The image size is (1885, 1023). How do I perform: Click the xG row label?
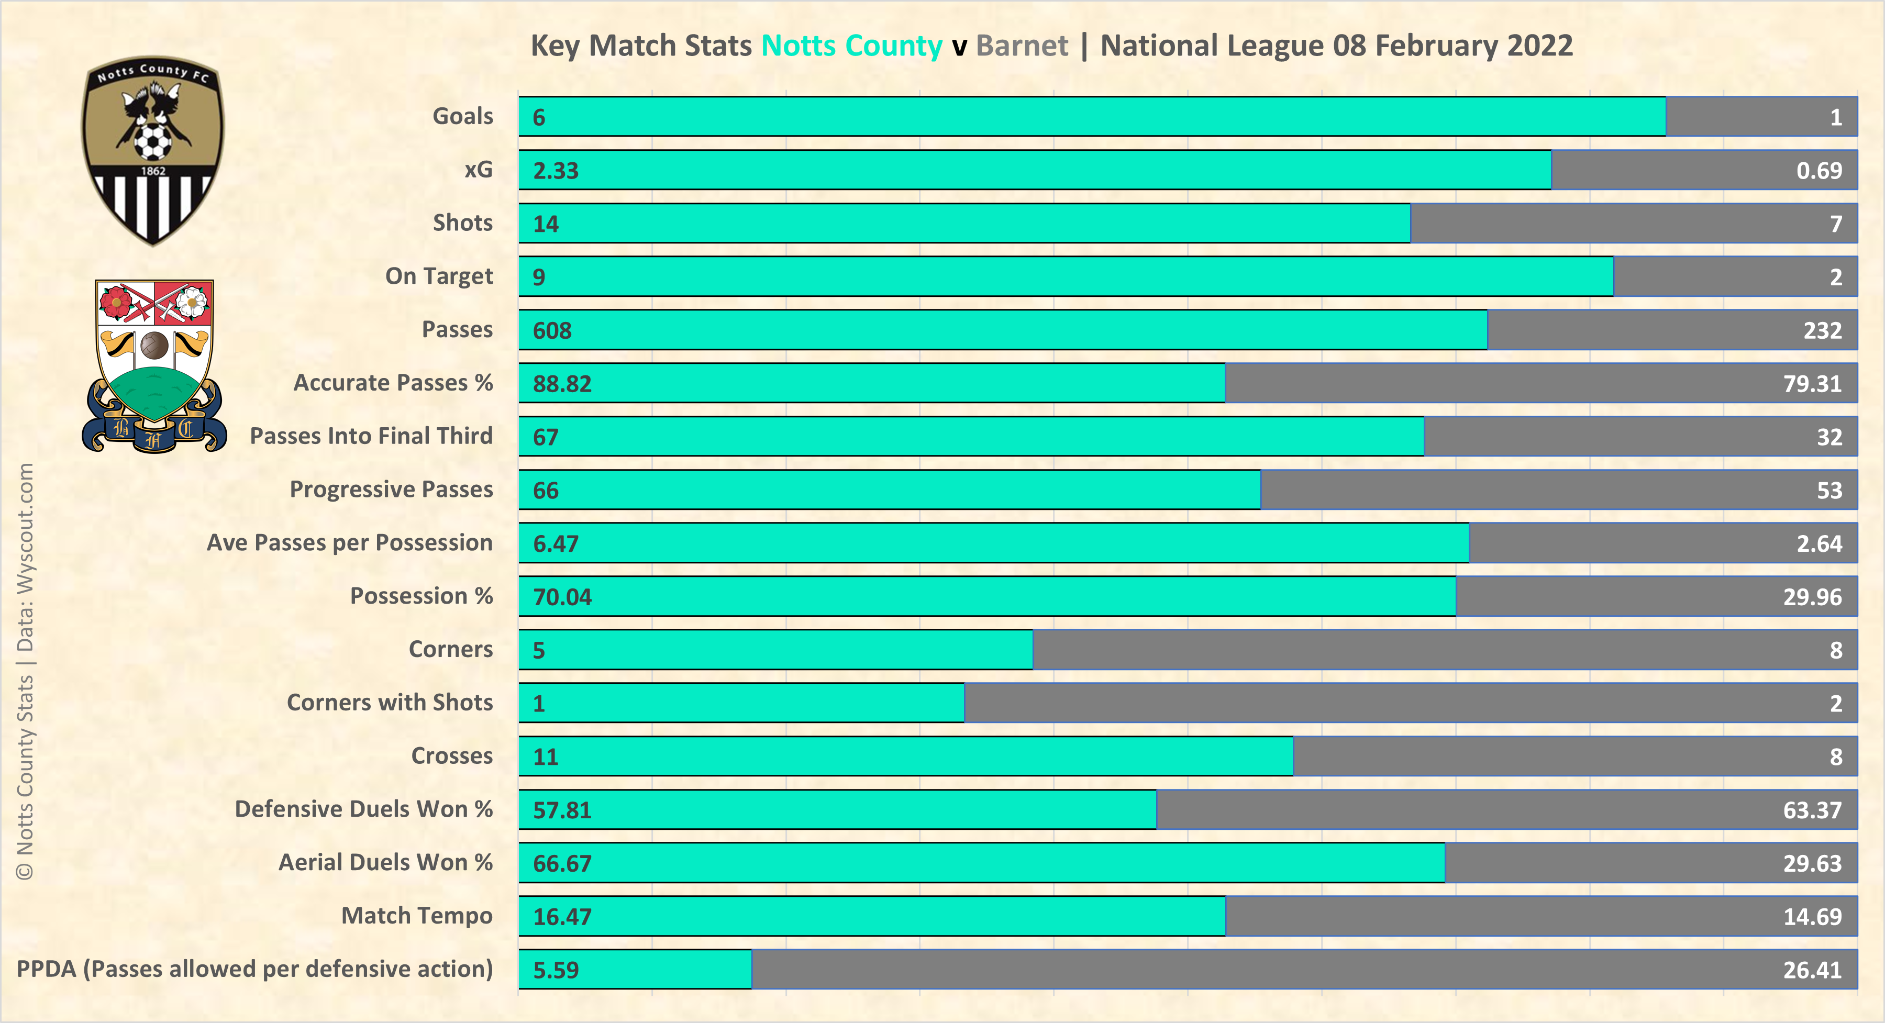(478, 170)
